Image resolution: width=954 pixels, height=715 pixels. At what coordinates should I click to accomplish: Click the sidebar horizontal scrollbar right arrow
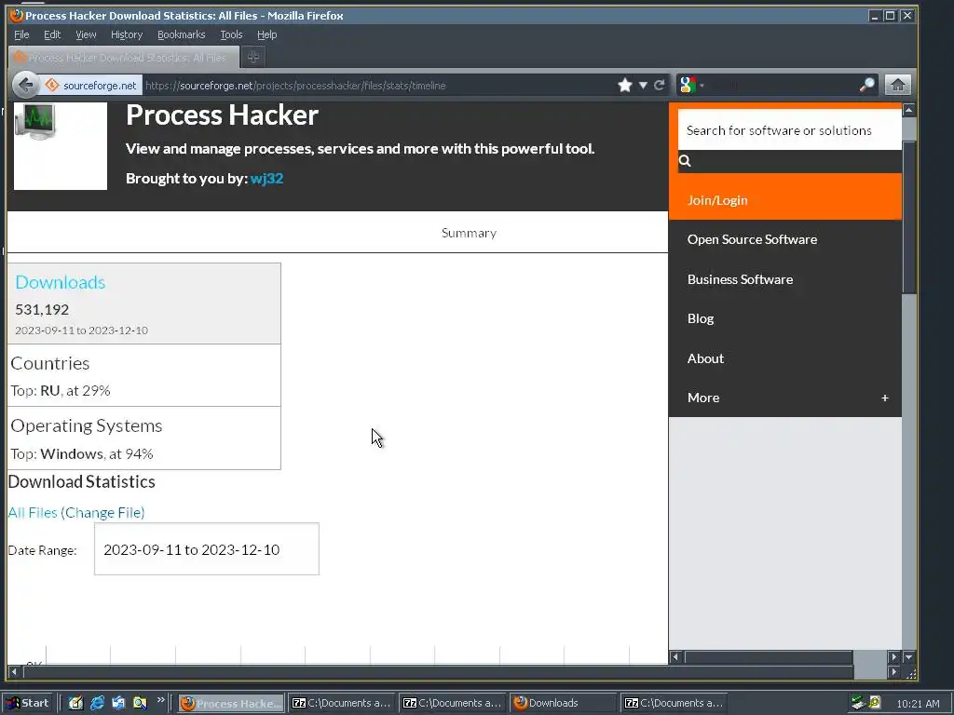893,657
